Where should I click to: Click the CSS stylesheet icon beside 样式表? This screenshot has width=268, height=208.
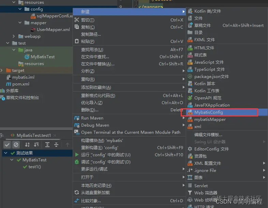pyautogui.click(x=190, y=55)
